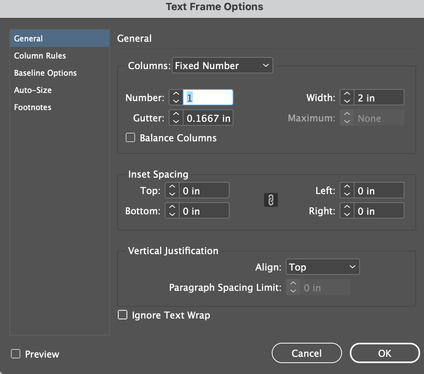The image size is (424, 374).
Task: Increase the column Width via its stepper
Action: [x=347, y=94]
